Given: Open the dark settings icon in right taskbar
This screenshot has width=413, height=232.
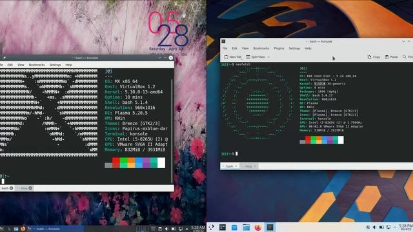Looking at the screenshot, I should pos(223,227).
